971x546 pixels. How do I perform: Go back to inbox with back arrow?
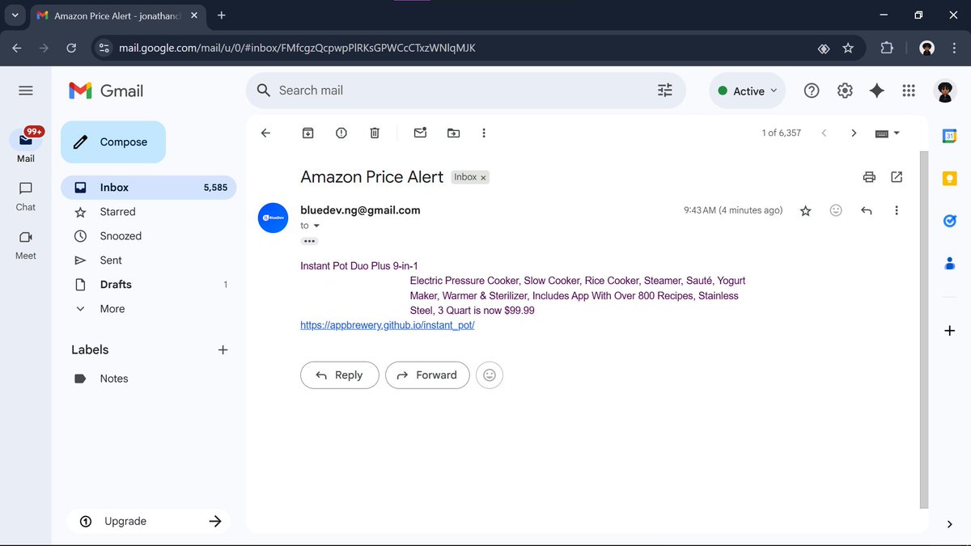tap(265, 133)
